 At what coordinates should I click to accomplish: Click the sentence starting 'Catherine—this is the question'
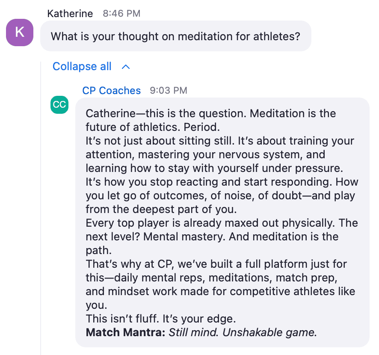tap(166, 113)
